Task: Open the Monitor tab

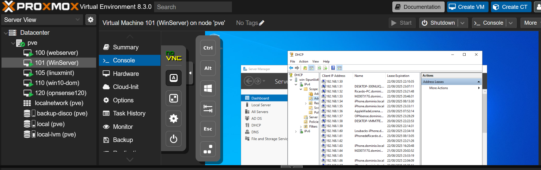Action: tap(130, 127)
